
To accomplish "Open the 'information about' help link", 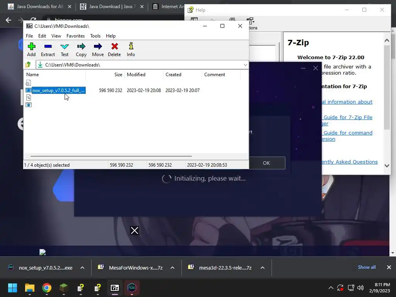I will click(x=347, y=102).
